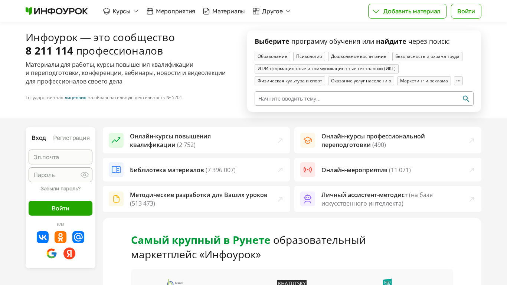Open the Другое menu
The height and width of the screenshot is (285, 507).
pos(272,11)
